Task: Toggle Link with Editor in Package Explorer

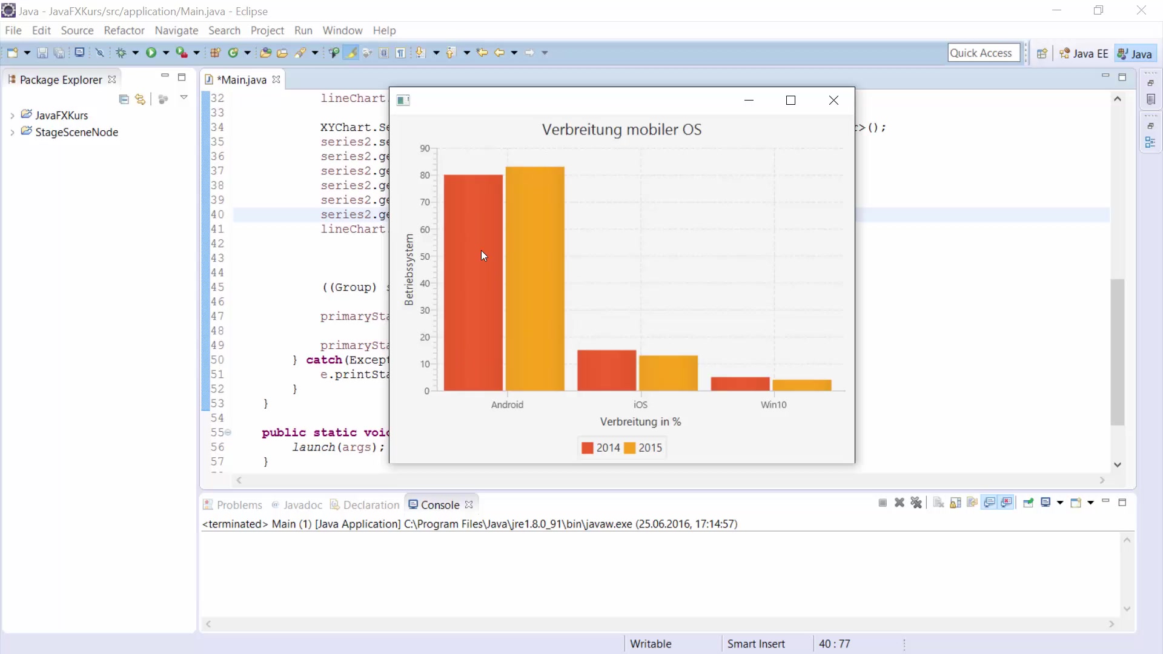Action: pyautogui.click(x=141, y=99)
